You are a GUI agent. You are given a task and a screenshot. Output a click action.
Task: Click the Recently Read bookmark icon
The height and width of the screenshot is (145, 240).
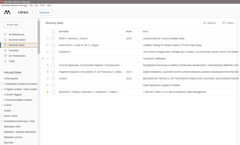tap(5, 45)
